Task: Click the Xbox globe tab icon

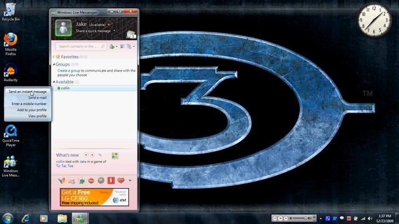Action: 101,180
